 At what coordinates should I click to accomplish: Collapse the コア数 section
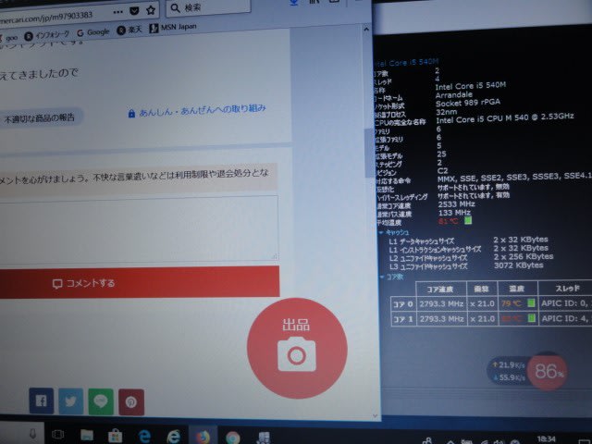tap(383, 276)
